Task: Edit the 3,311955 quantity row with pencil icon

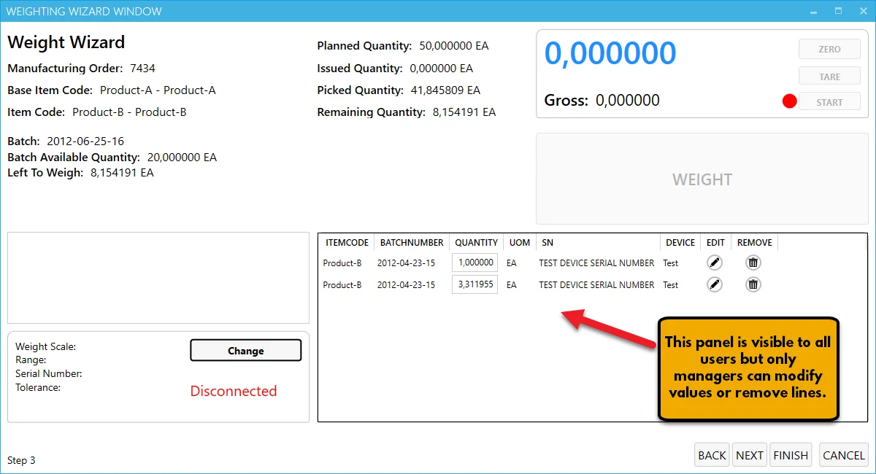Action: coord(715,284)
